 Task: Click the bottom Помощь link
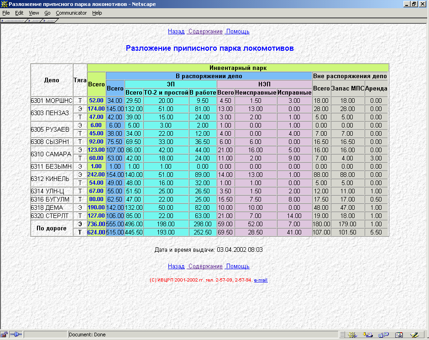coord(238,266)
